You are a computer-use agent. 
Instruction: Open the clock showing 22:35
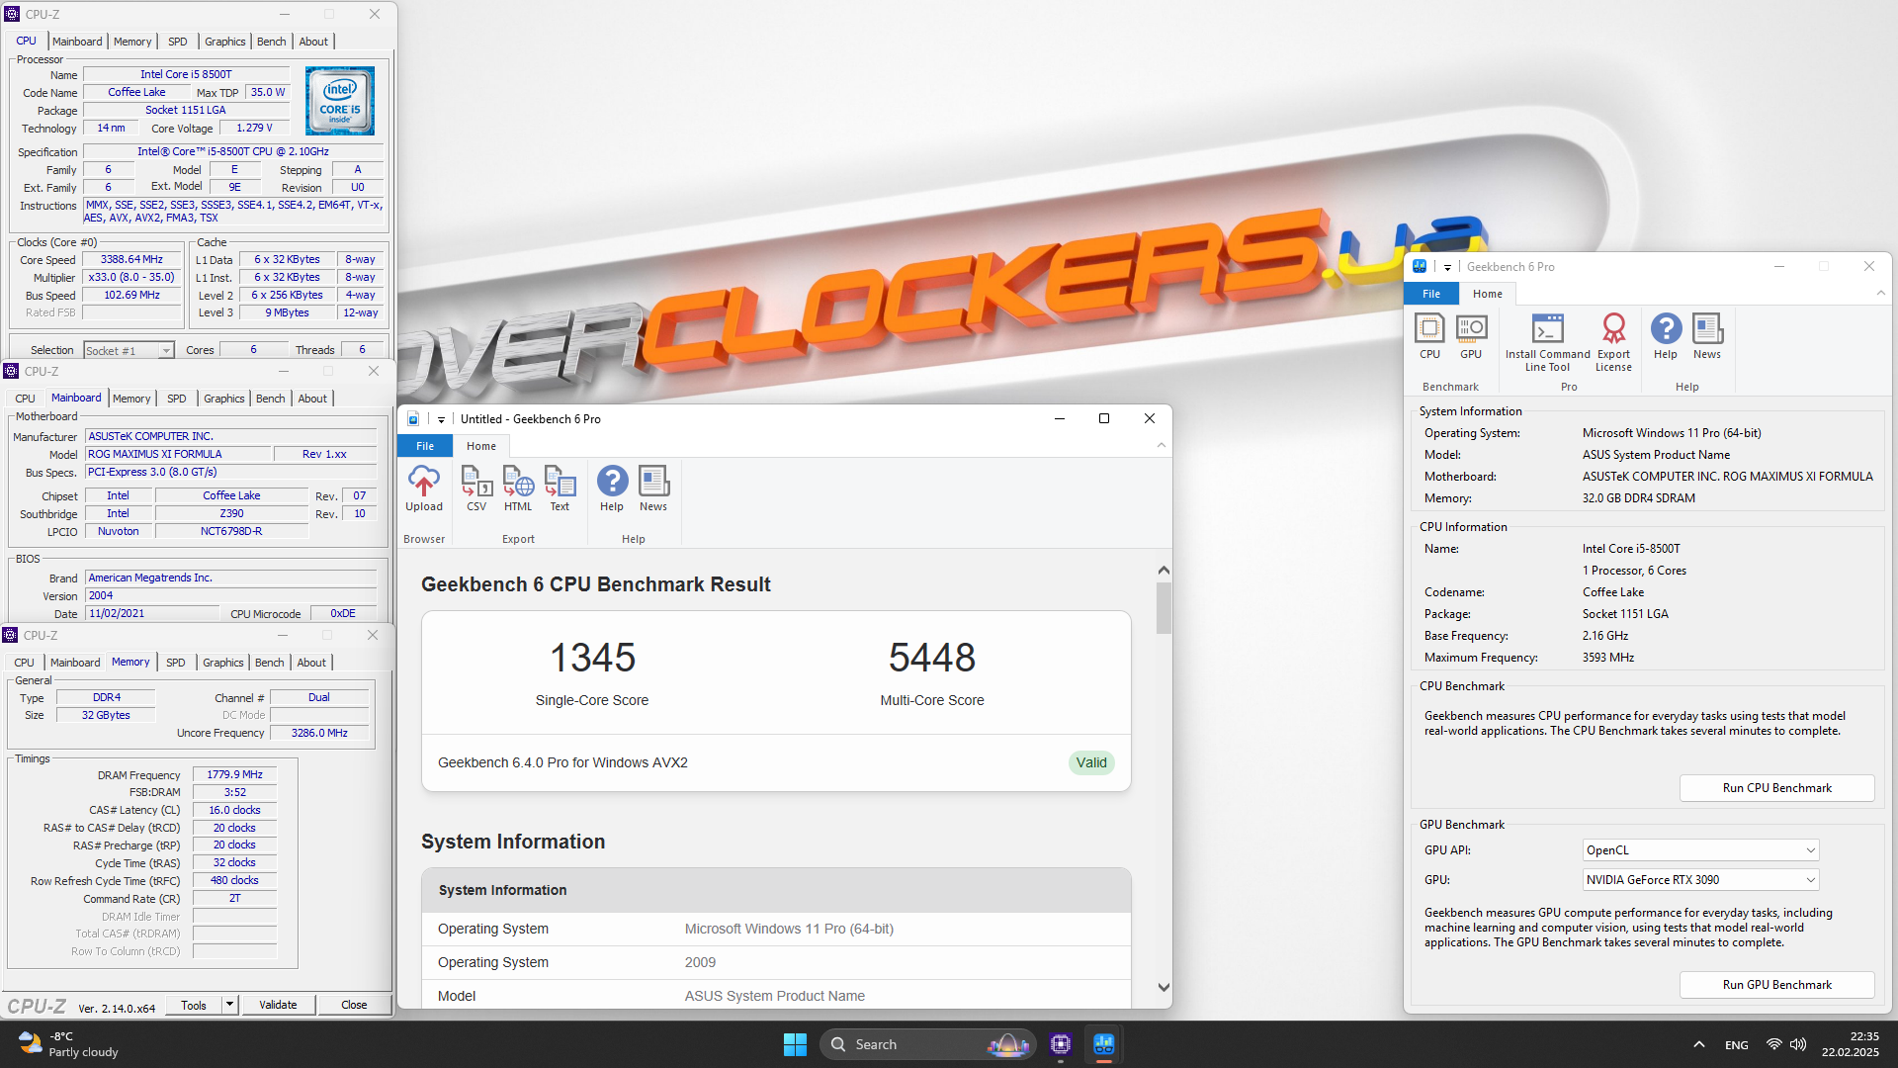[1850, 1044]
